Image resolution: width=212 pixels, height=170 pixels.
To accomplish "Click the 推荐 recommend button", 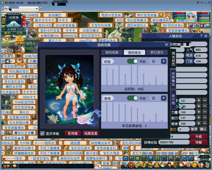I will pyautogui.click(x=194, y=129).
